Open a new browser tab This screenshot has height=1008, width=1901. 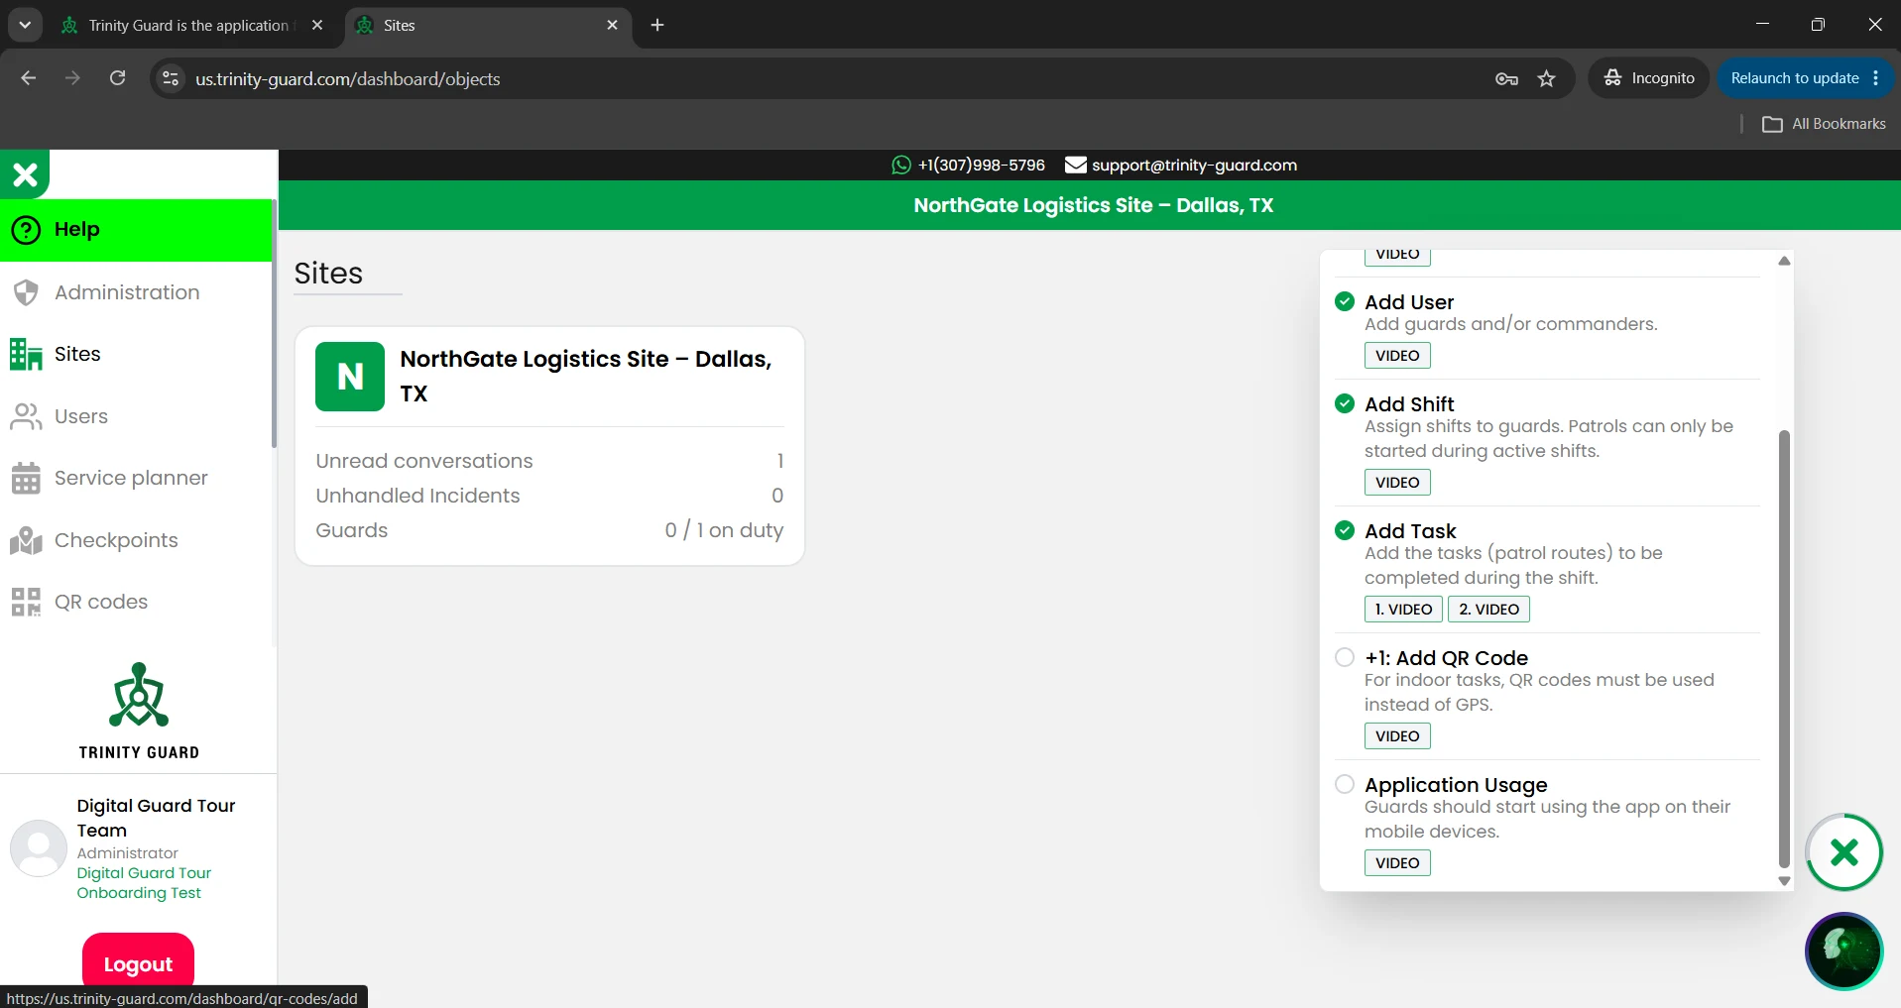coord(657,25)
